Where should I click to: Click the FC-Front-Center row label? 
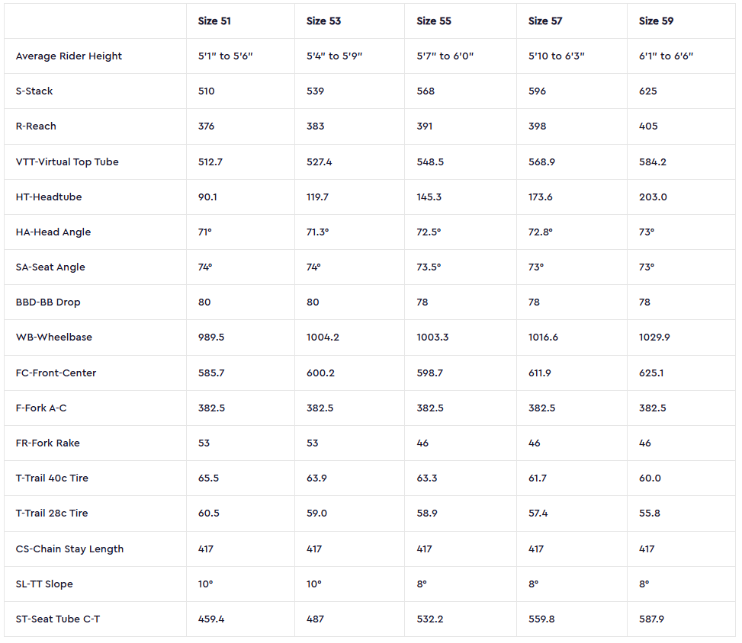pyautogui.click(x=56, y=373)
